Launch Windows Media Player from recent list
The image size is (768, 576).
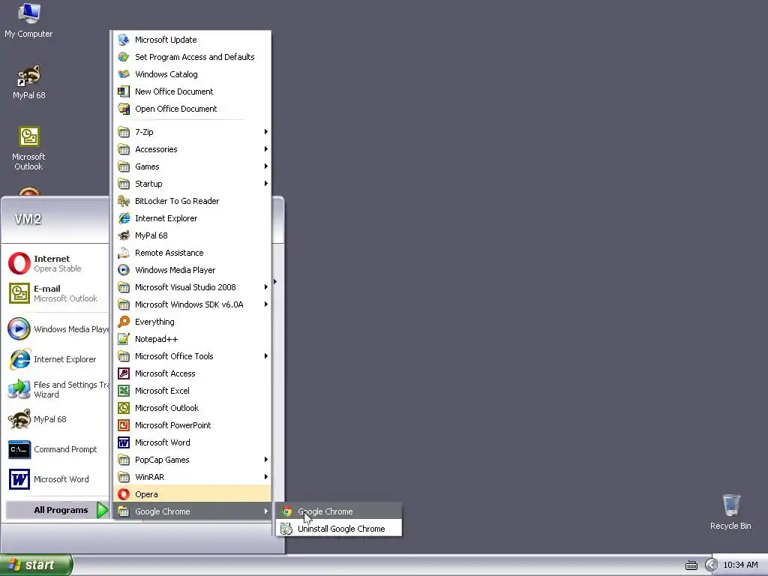tap(57, 329)
